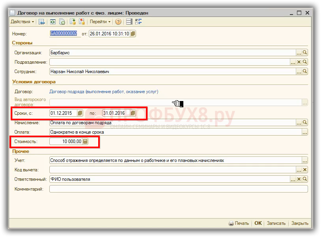Open calendar picker for end date 31.01.2016
The width and height of the screenshot is (321, 237).
click(x=133, y=113)
